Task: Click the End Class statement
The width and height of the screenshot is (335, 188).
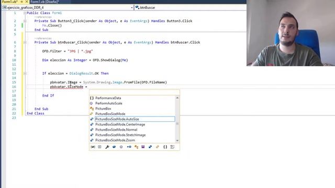Action: point(36,113)
